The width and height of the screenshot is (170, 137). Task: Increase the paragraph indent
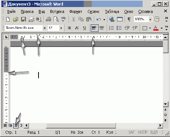pyautogui.click(x=135, y=28)
